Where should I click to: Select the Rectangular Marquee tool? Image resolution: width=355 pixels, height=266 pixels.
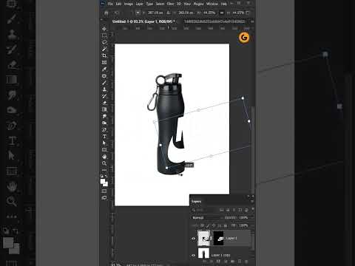pyautogui.click(x=104, y=35)
